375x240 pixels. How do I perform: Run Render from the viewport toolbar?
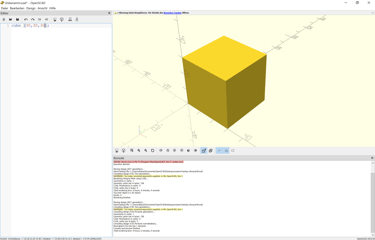pos(124,150)
